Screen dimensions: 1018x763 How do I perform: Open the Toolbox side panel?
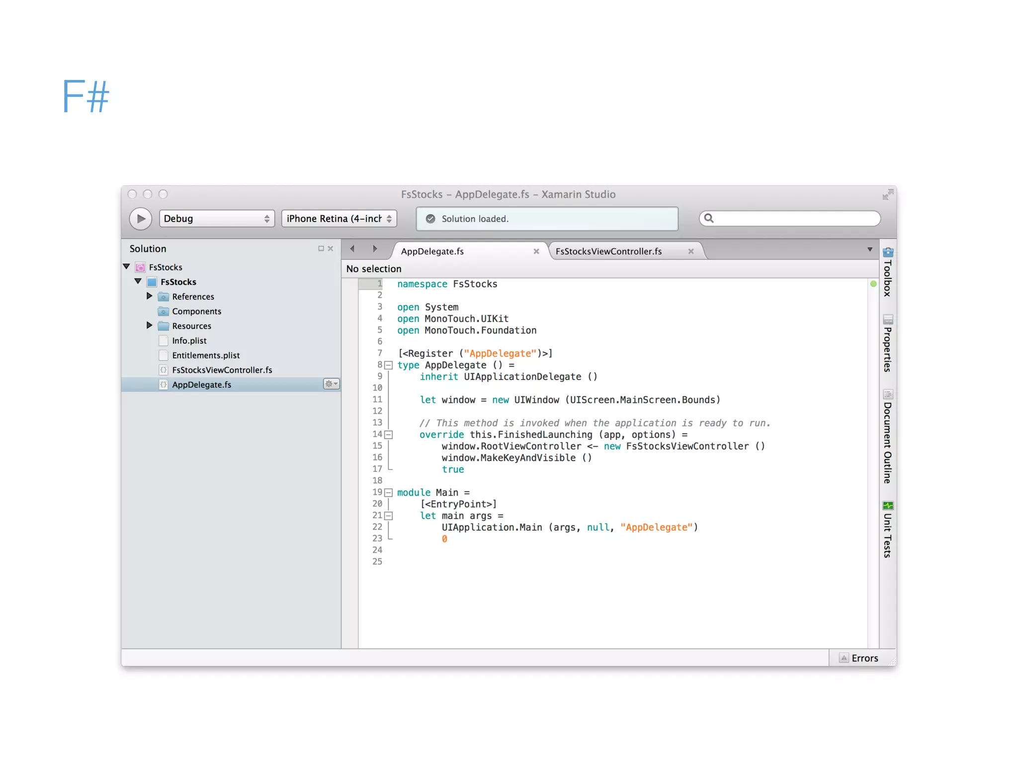click(887, 272)
